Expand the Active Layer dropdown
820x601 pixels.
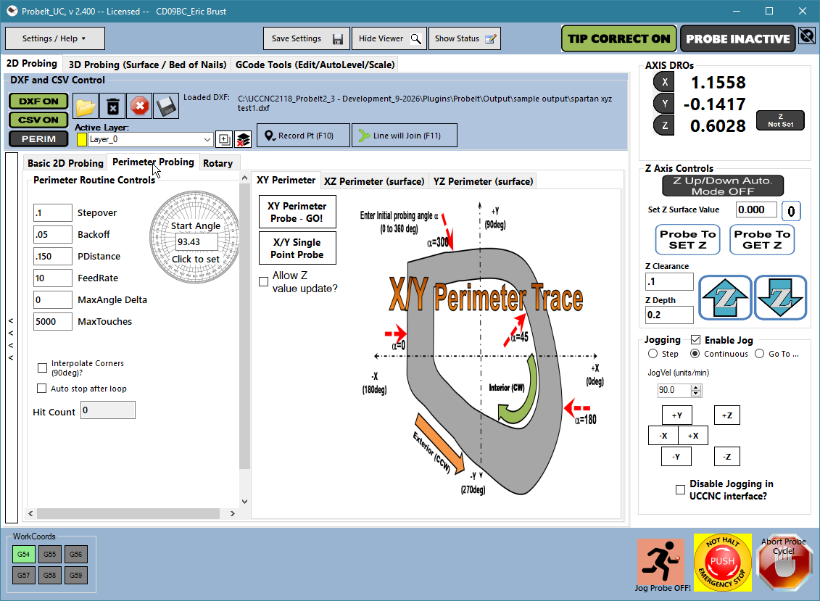pyautogui.click(x=207, y=139)
